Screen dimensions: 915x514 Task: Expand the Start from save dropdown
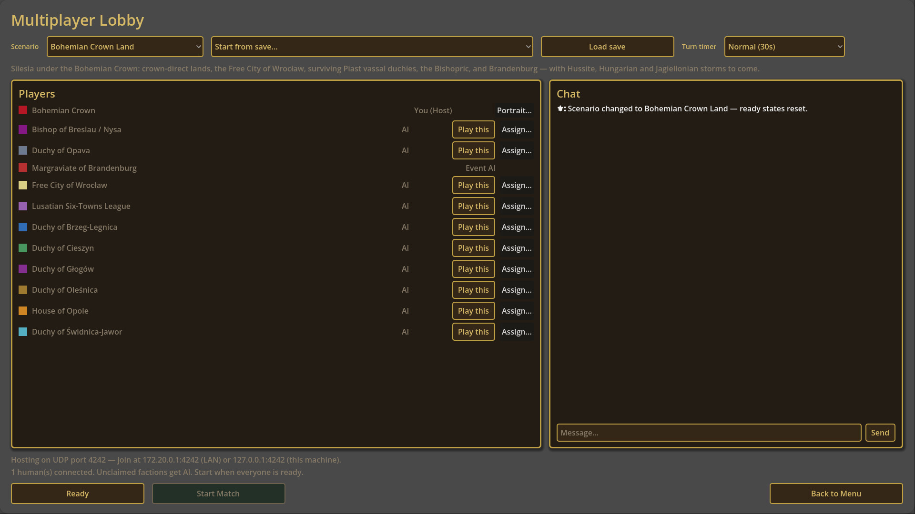click(372, 47)
